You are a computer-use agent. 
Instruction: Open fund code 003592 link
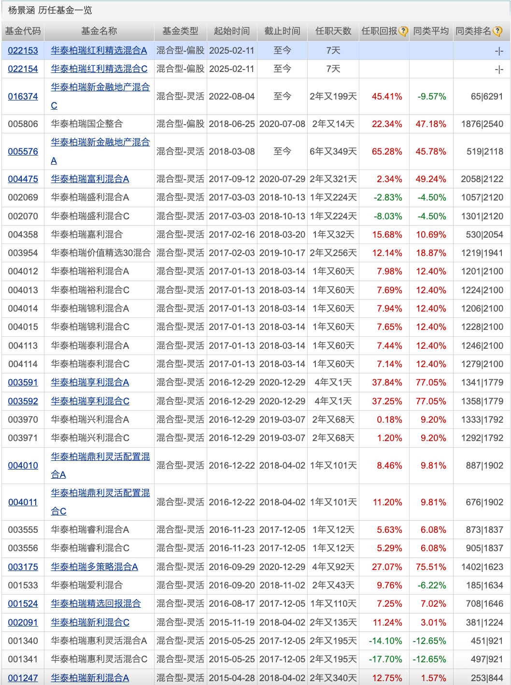click(23, 401)
